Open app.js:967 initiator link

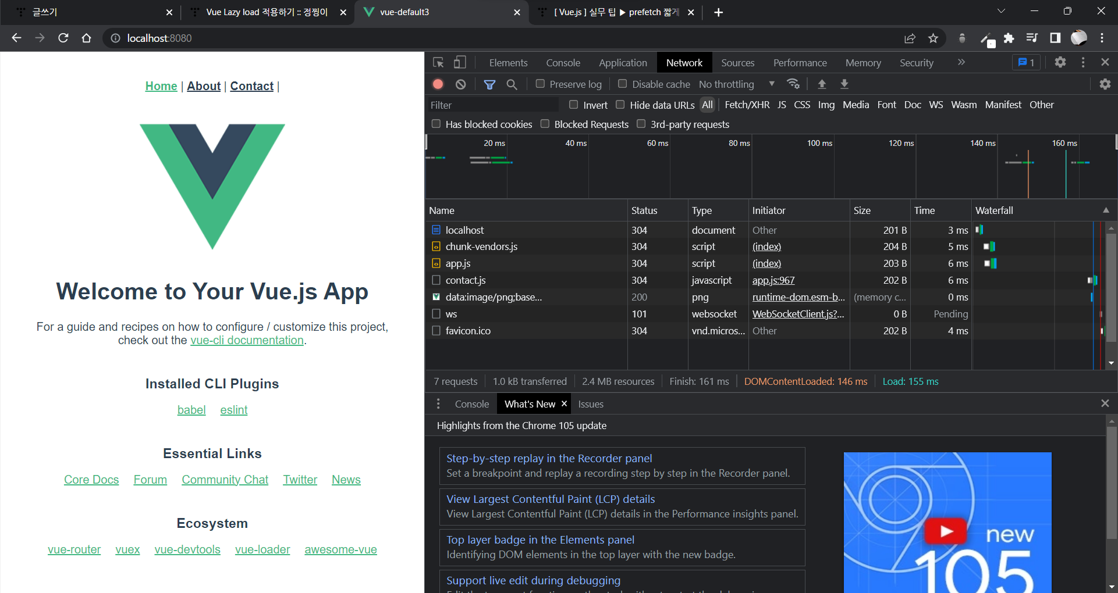[x=773, y=280]
